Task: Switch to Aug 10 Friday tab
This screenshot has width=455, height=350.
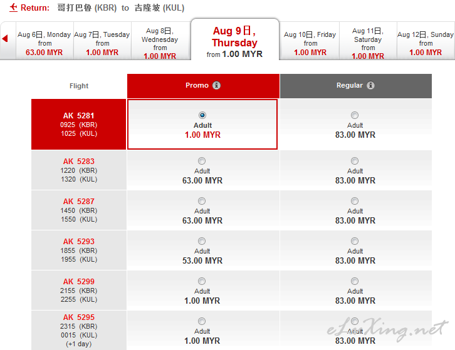Action: point(310,41)
